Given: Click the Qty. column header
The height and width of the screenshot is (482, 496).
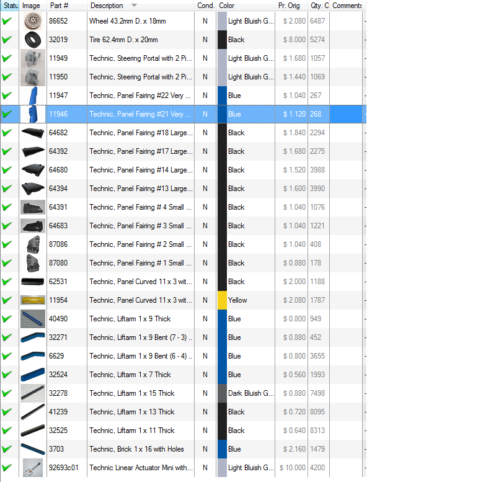Looking at the screenshot, I should tap(319, 6).
